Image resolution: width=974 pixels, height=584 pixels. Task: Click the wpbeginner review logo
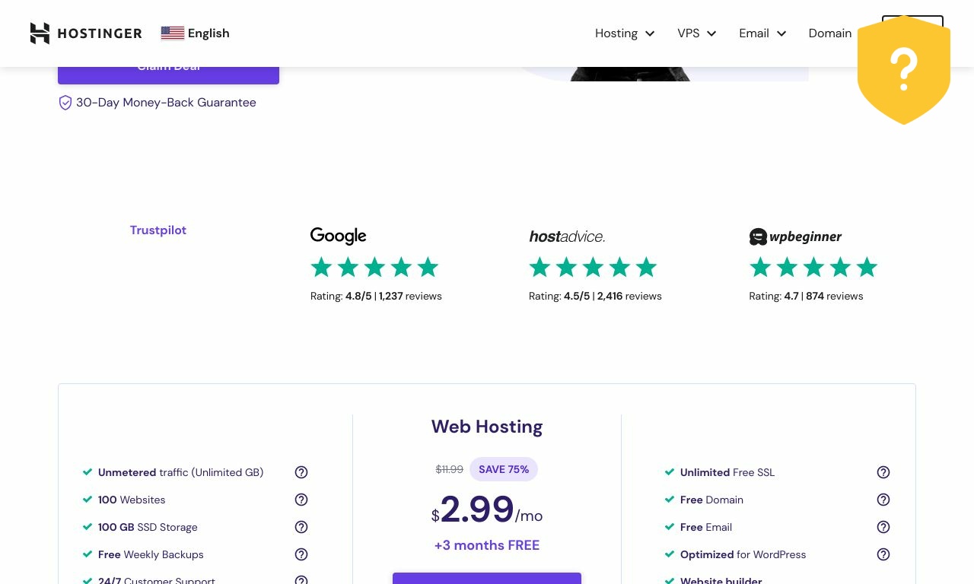(795, 236)
